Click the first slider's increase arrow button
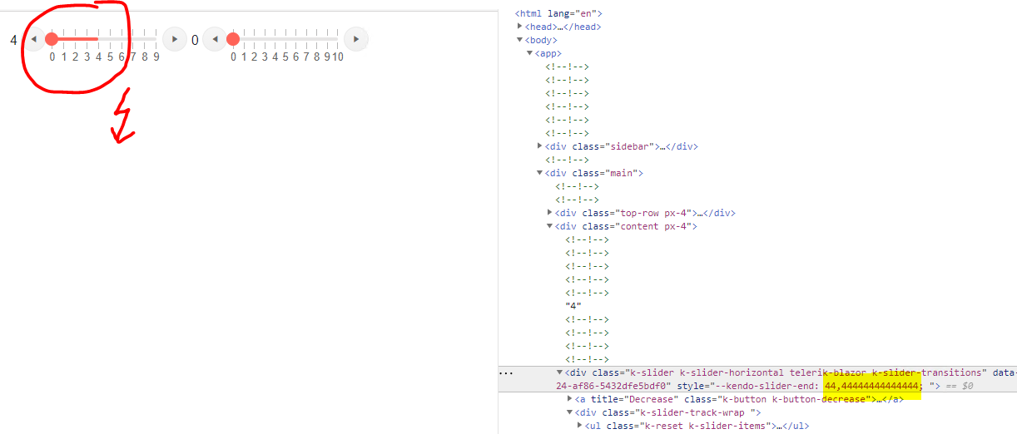The image size is (1017, 434). click(x=174, y=39)
